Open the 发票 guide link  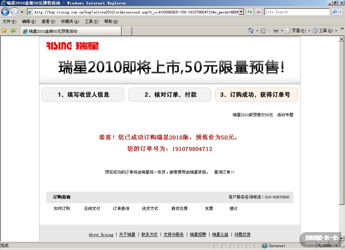(x=209, y=209)
